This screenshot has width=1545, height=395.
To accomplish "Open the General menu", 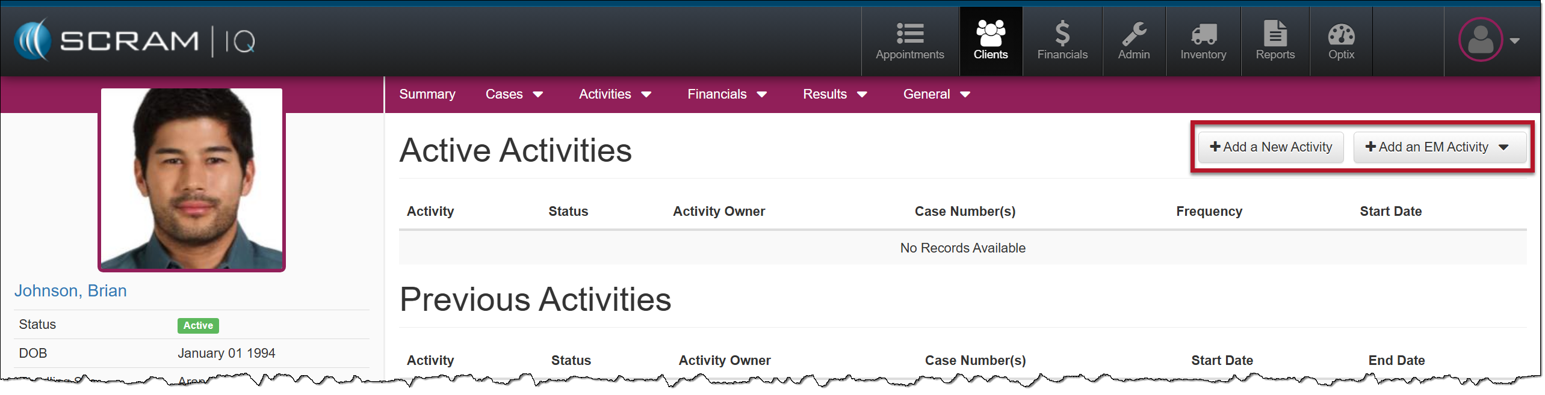I will tap(936, 94).
